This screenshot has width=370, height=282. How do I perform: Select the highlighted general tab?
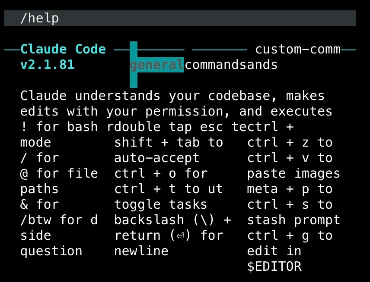[157, 65]
